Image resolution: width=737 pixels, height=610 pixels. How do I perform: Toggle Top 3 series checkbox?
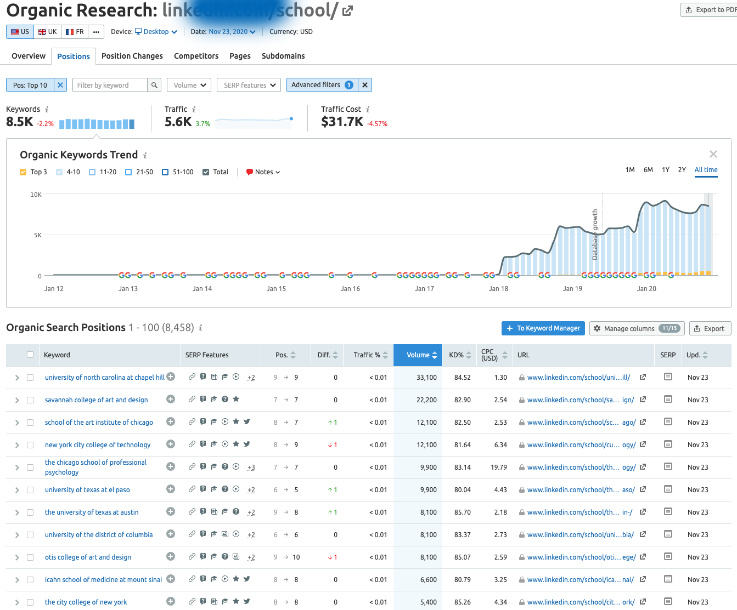[x=23, y=172]
